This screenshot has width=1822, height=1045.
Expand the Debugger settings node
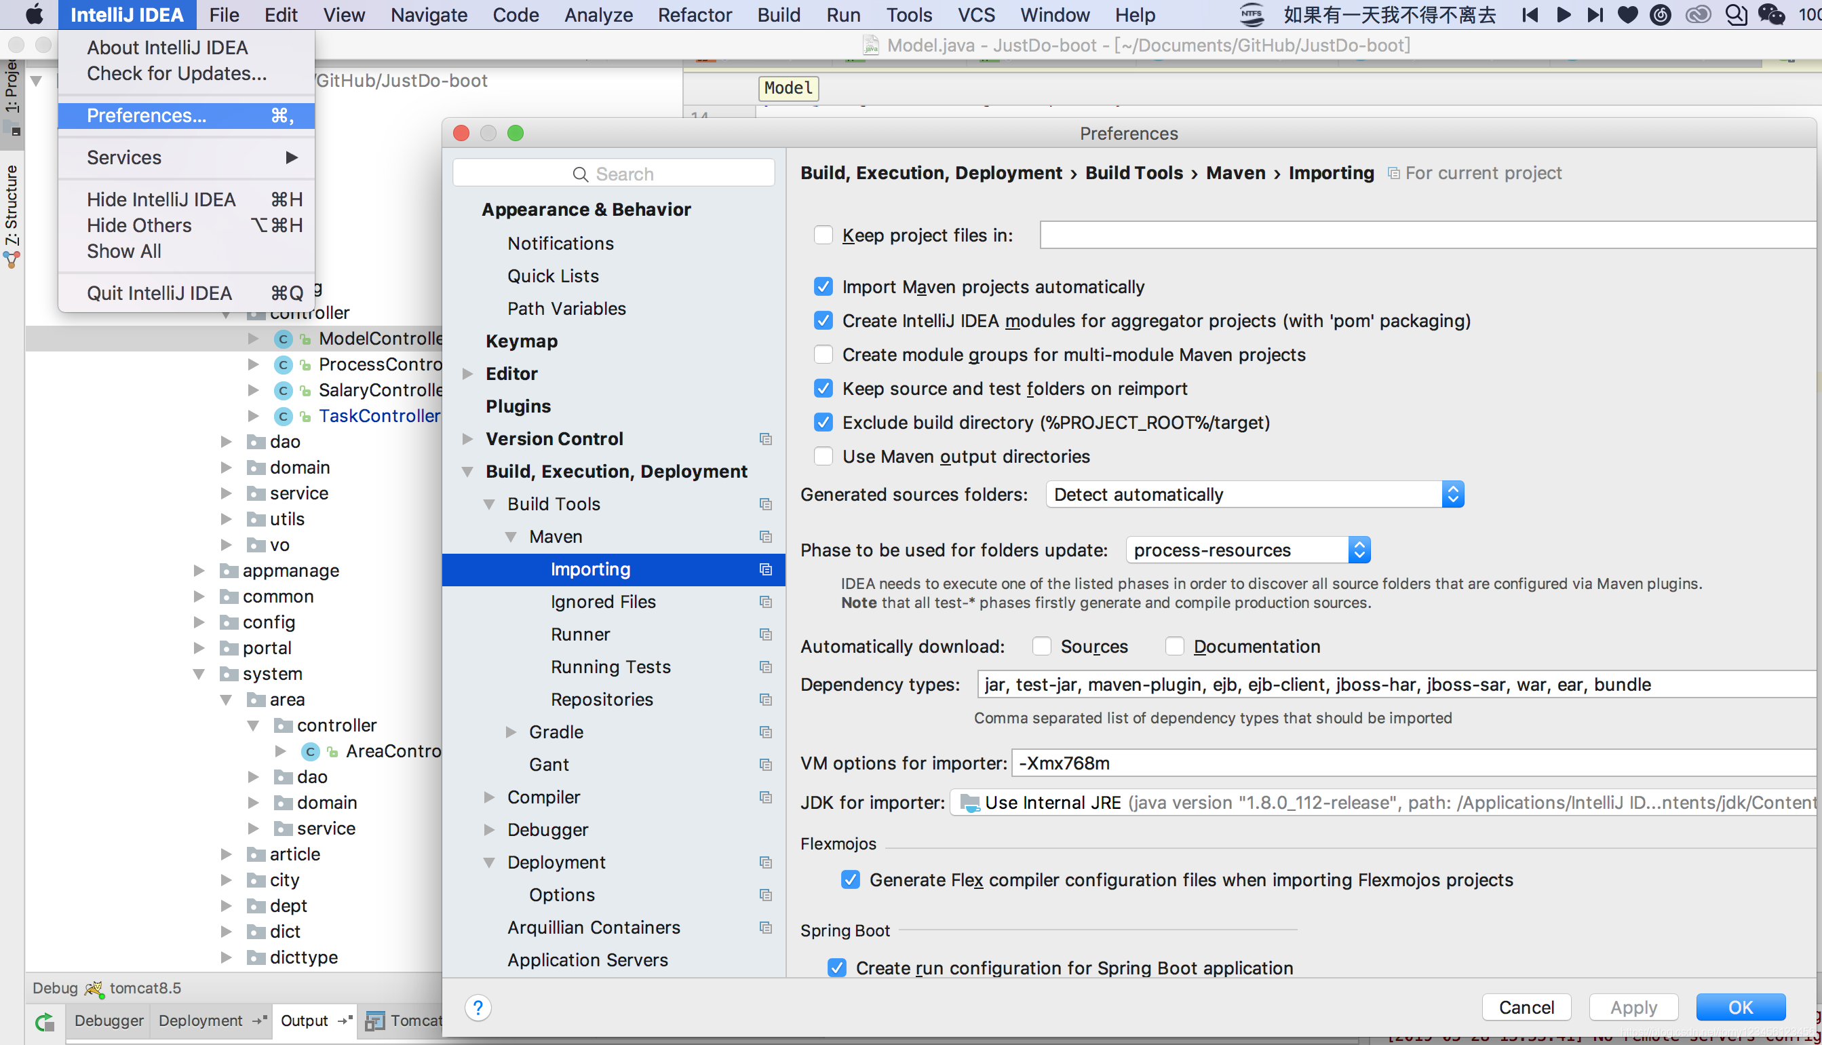click(489, 830)
